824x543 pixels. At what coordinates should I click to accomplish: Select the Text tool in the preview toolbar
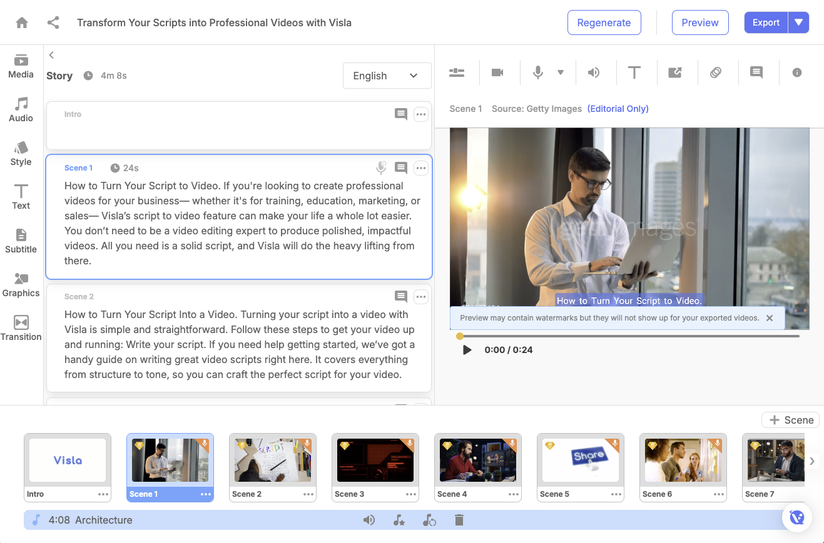pos(636,72)
